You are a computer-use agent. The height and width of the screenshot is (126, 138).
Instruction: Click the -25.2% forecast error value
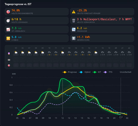pyautogui.click(x=82, y=10)
